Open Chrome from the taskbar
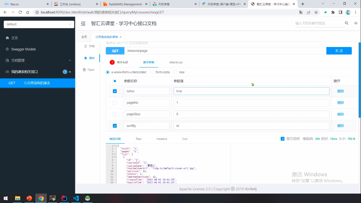This screenshot has height=203, width=361. 41,198
